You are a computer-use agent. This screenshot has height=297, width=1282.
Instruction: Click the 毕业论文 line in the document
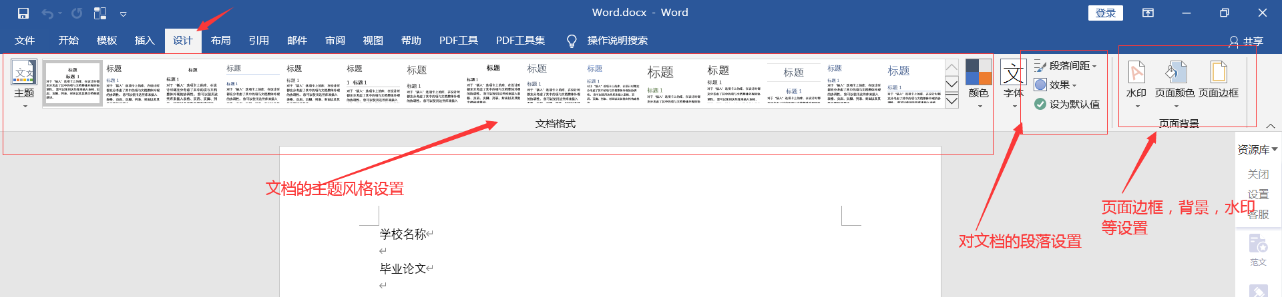coord(403,269)
